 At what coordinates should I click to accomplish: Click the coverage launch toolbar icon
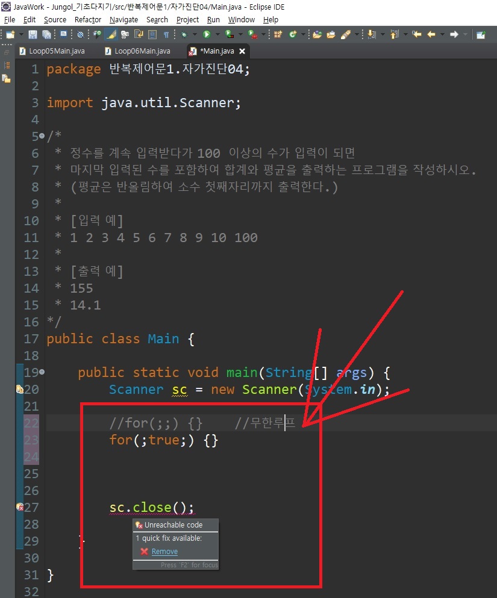point(98,35)
